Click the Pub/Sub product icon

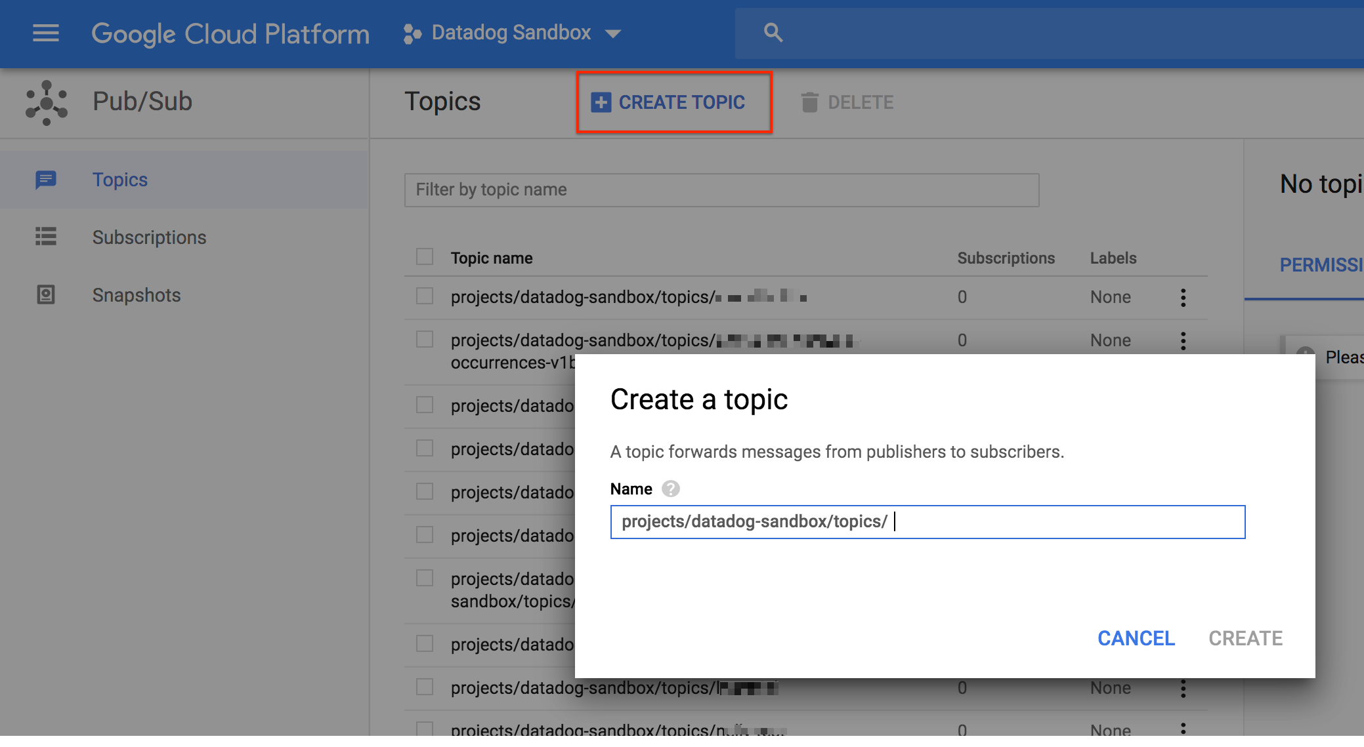[x=47, y=102]
